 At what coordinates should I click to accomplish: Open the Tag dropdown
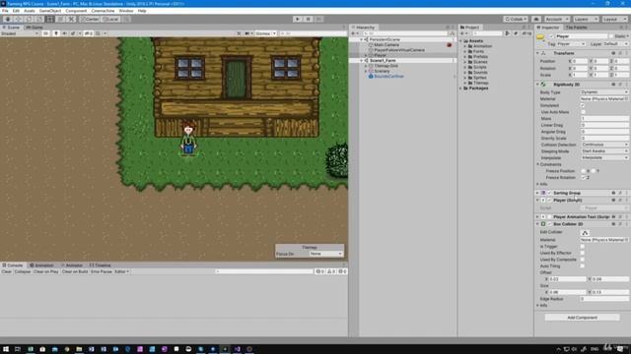coord(571,43)
